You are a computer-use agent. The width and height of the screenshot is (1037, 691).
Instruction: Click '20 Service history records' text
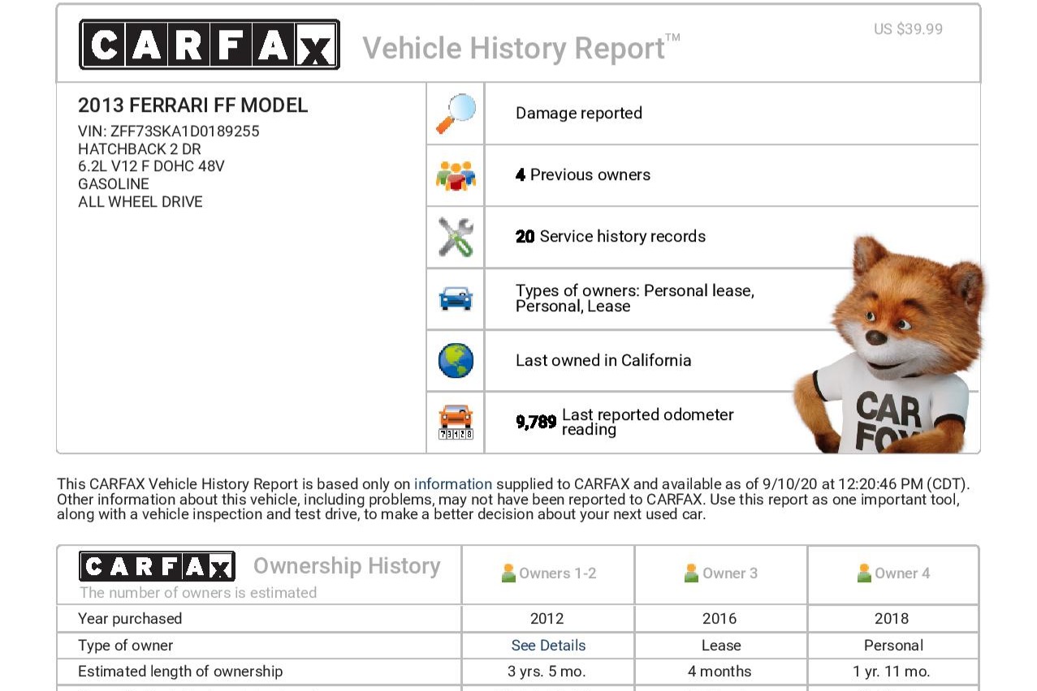(x=611, y=237)
